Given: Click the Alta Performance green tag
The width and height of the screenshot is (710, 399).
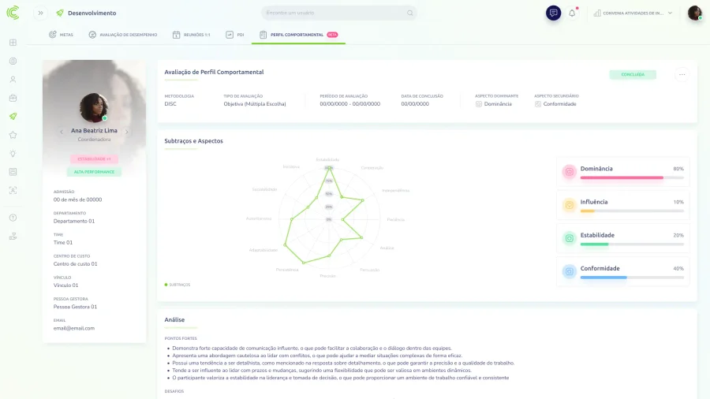Looking at the screenshot, I should click(x=94, y=172).
